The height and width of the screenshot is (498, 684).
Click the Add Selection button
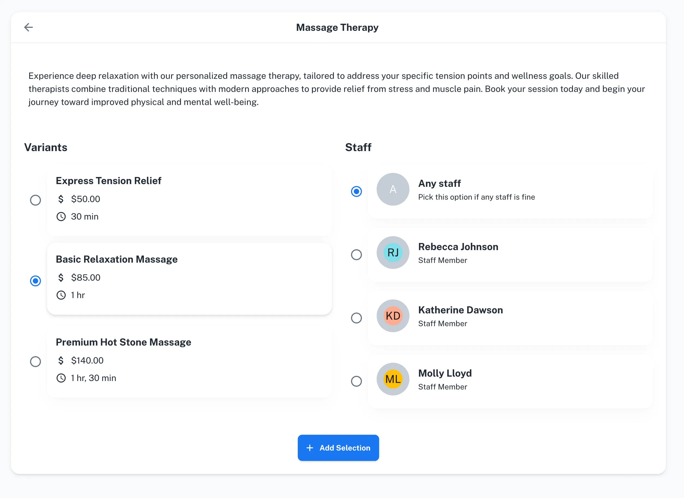[x=338, y=448]
